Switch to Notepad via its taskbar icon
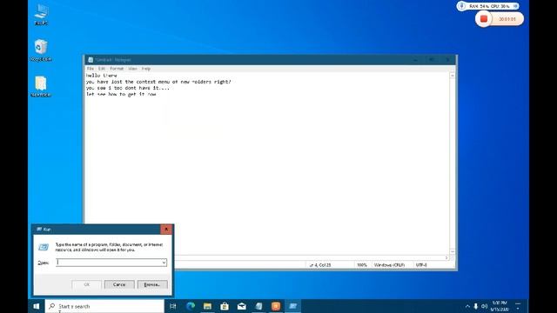This screenshot has height=313, width=557. [258, 306]
